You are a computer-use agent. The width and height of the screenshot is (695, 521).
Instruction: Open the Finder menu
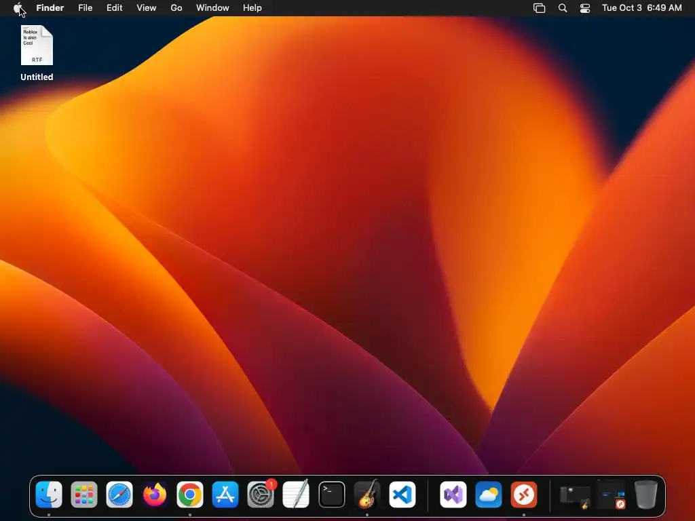[50, 8]
